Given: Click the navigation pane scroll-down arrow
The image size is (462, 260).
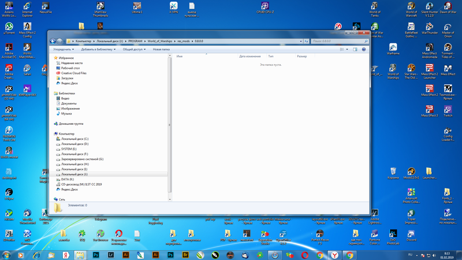Looking at the screenshot, I should [170, 199].
